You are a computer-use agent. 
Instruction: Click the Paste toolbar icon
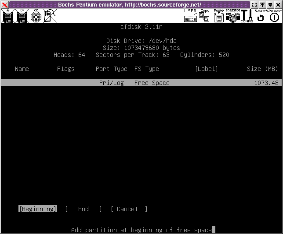click(218, 16)
